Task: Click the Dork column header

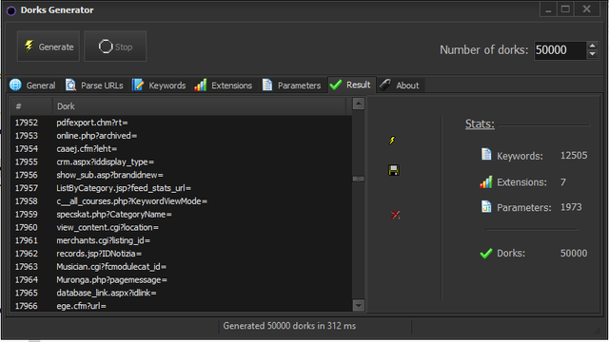Action: coord(199,106)
